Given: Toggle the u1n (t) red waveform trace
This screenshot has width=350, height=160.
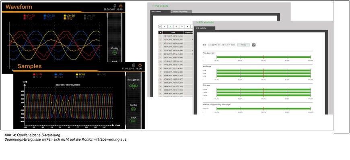Looking at the screenshot, I should click(29, 16).
